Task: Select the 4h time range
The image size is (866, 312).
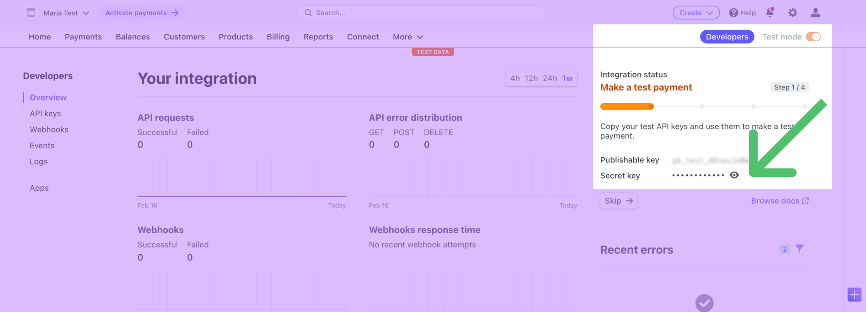Action: pyautogui.click(x=515, y=78)
